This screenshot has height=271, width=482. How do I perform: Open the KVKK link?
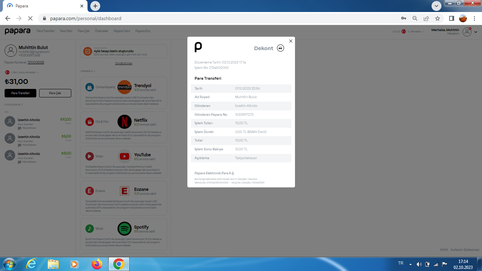tap(444, 250)
